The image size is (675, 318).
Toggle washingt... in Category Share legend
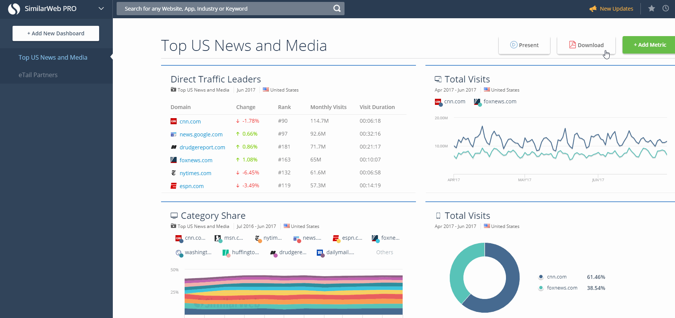194,253
